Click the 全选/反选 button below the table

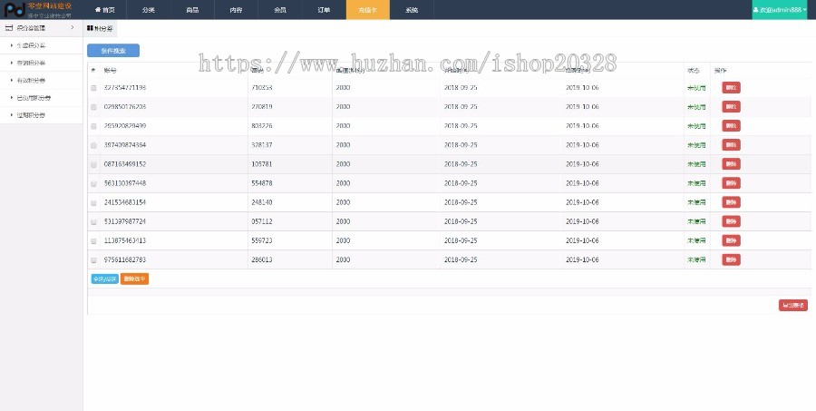point(104,279)
